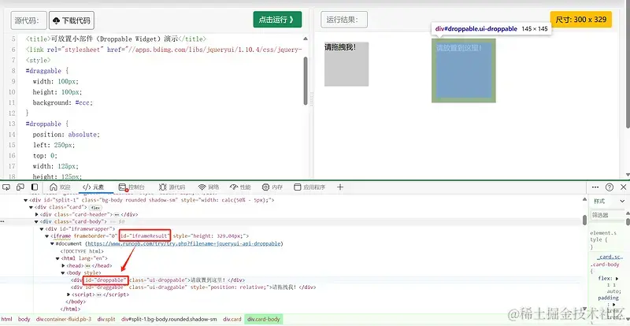
Task: Click the blue droppable box in result
Action: pyautogui.click(x=464, y=70)
